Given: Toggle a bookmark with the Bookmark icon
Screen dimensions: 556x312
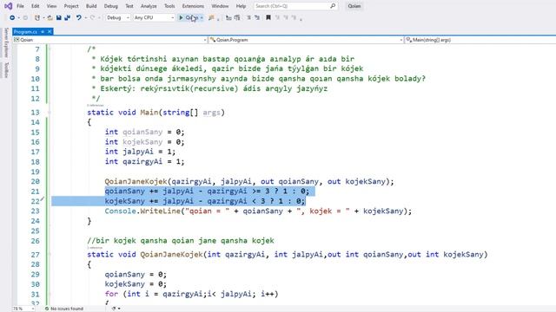Looking at the screenshot, I should (x=268, y=17).
